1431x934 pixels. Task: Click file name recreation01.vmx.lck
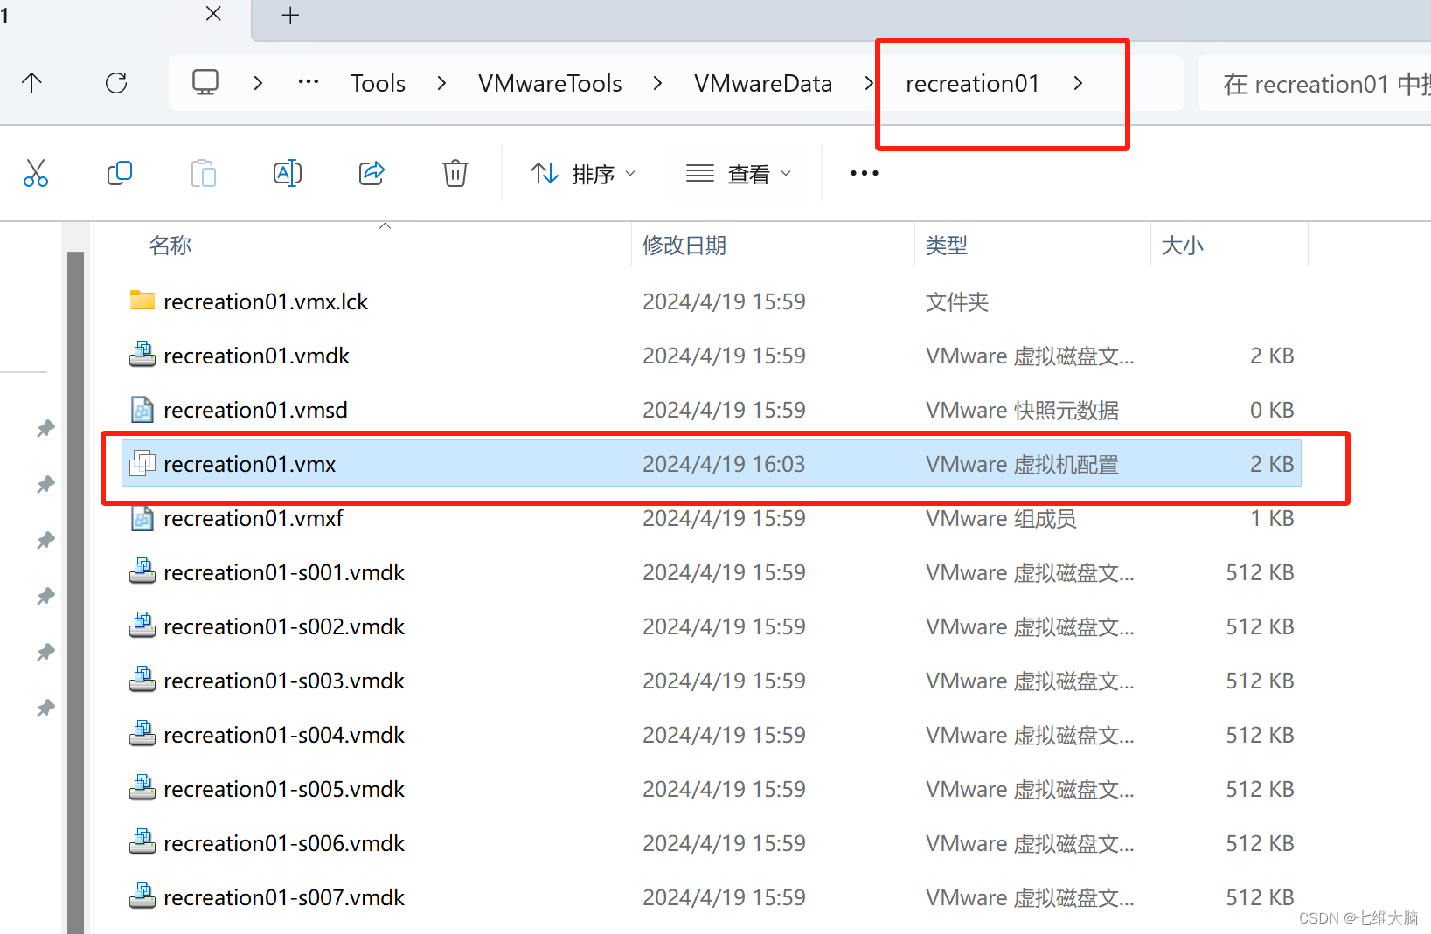pos(266,301)
